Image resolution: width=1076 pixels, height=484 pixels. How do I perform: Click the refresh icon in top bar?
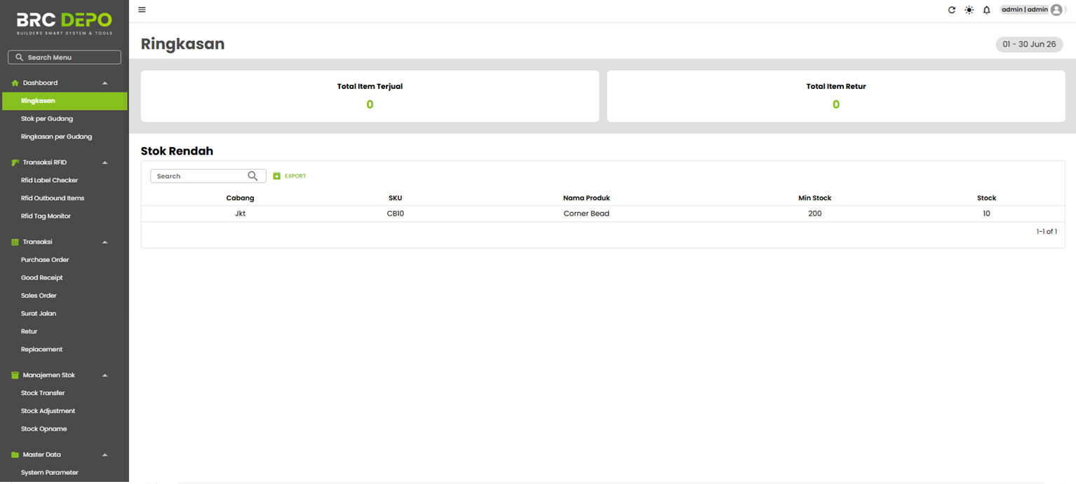coord(951,10)
